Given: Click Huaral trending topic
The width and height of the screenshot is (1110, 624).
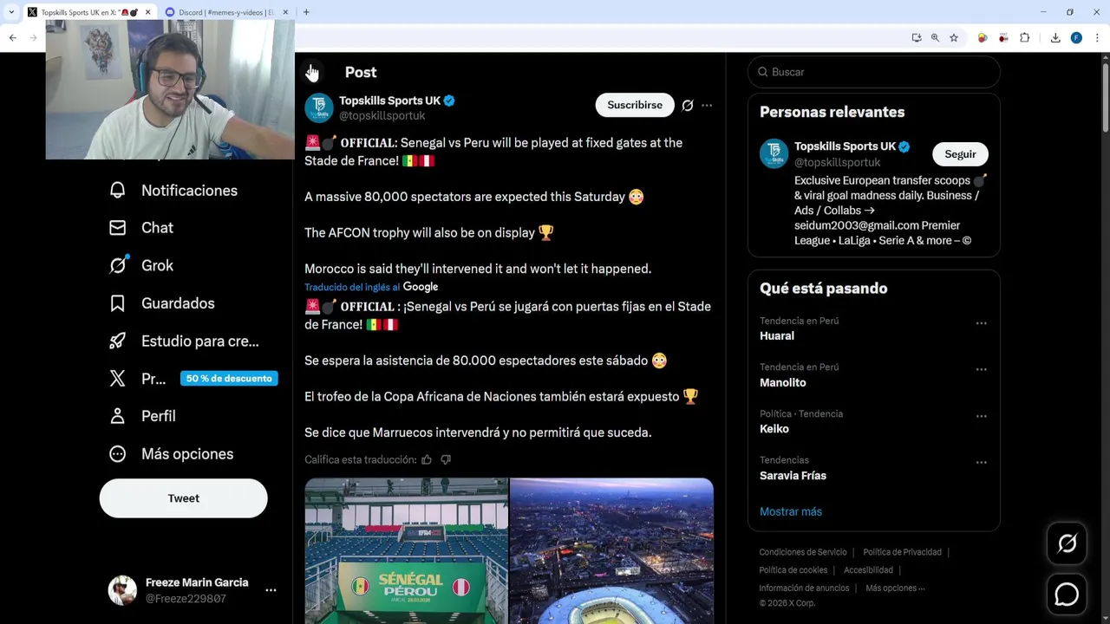Looking at the screenshot, I should [x=777, y=336].
